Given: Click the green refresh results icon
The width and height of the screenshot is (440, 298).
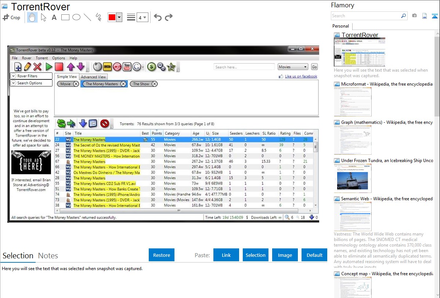Looking at the screenshot, I should 61,123.
